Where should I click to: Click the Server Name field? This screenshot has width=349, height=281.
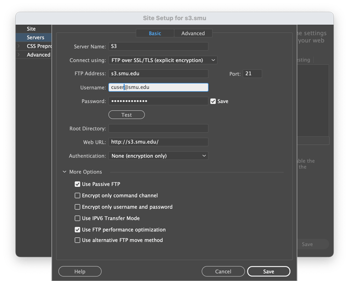coord(158,46)
